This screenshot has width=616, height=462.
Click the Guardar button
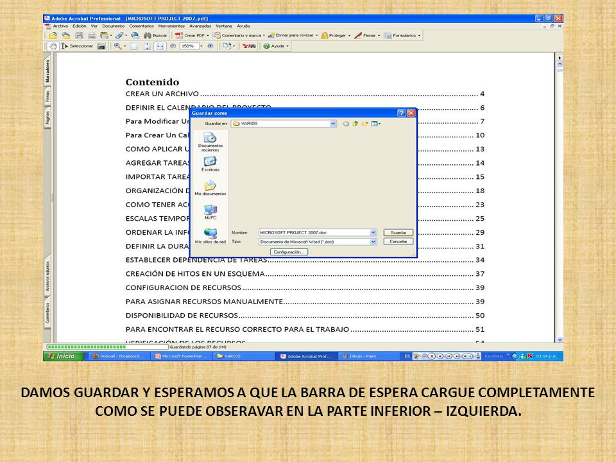click(x=398, y=232)
